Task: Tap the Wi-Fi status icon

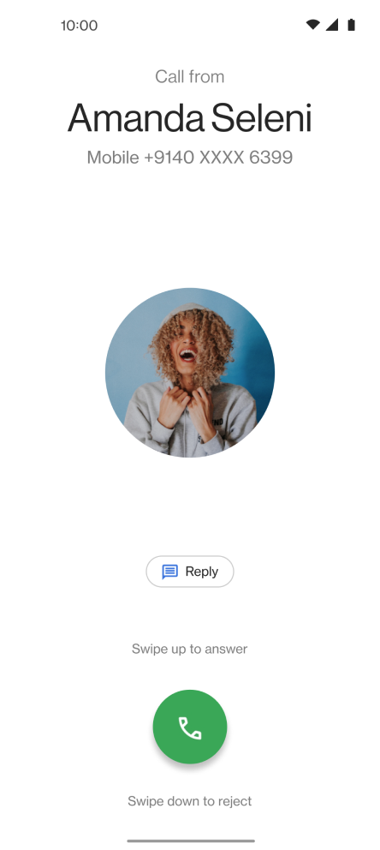Action: click(313, 25)
